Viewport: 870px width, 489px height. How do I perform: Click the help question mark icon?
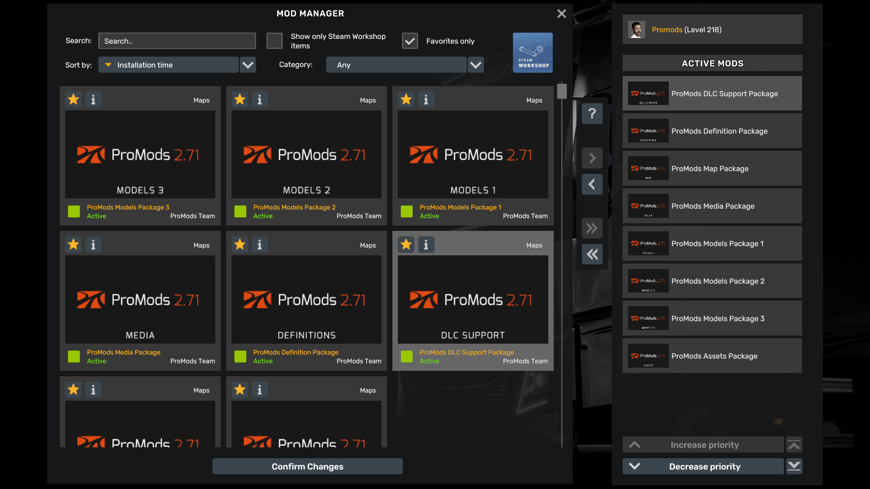point(592,114)
